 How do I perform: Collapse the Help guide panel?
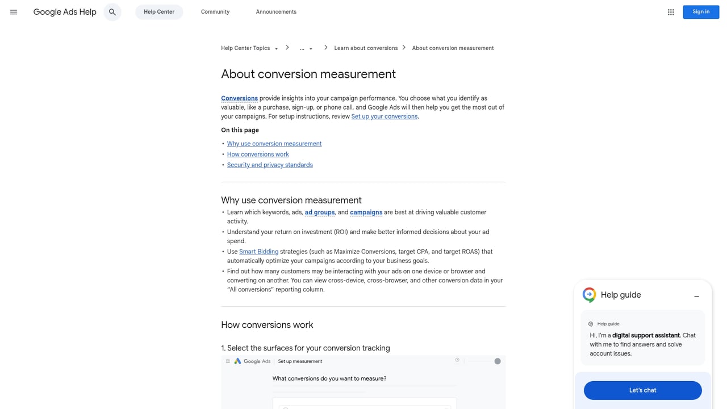696,296
